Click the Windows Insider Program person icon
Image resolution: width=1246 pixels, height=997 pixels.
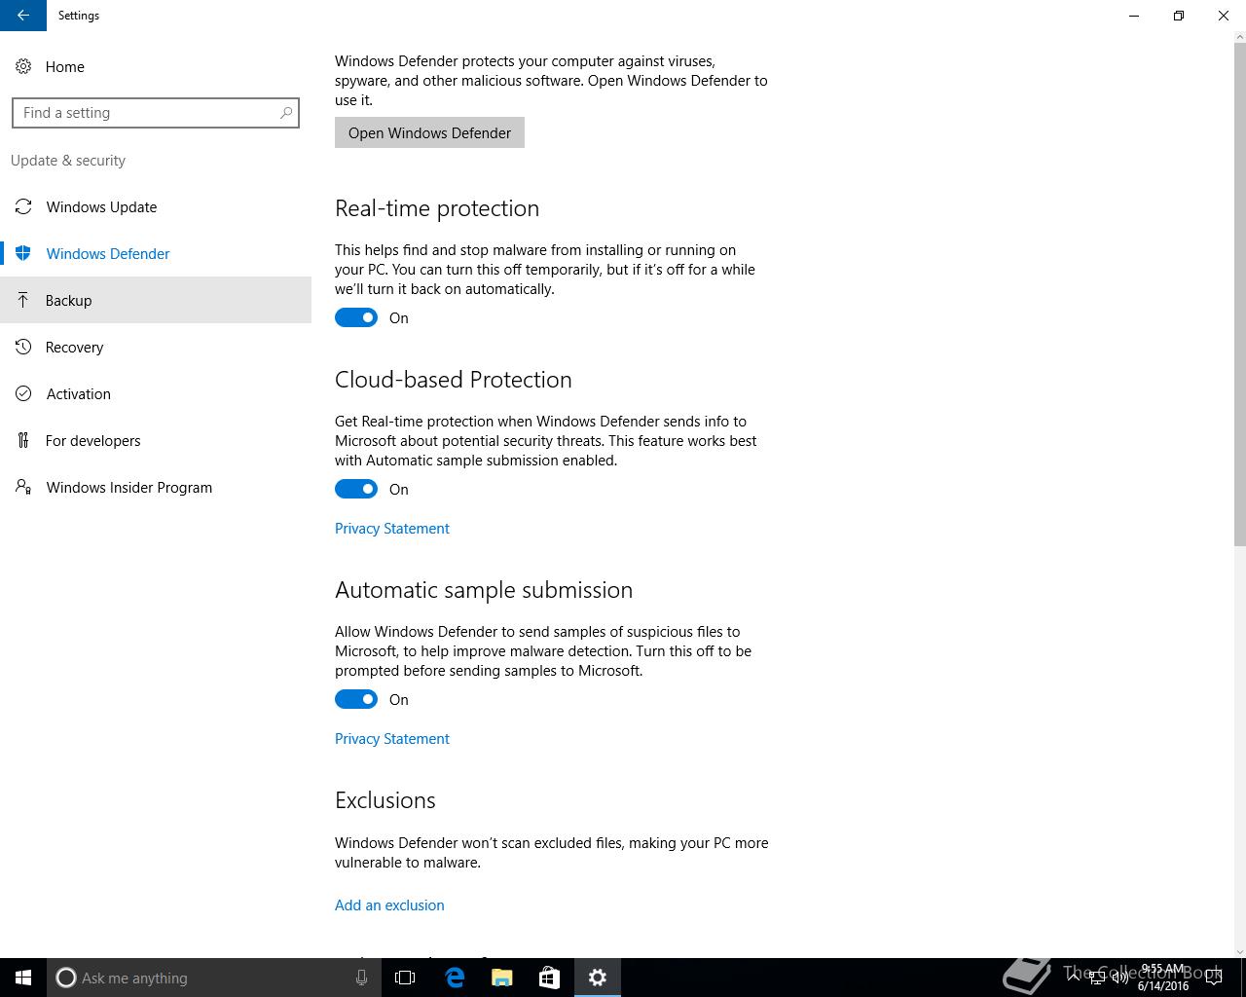tap(23, 487)
